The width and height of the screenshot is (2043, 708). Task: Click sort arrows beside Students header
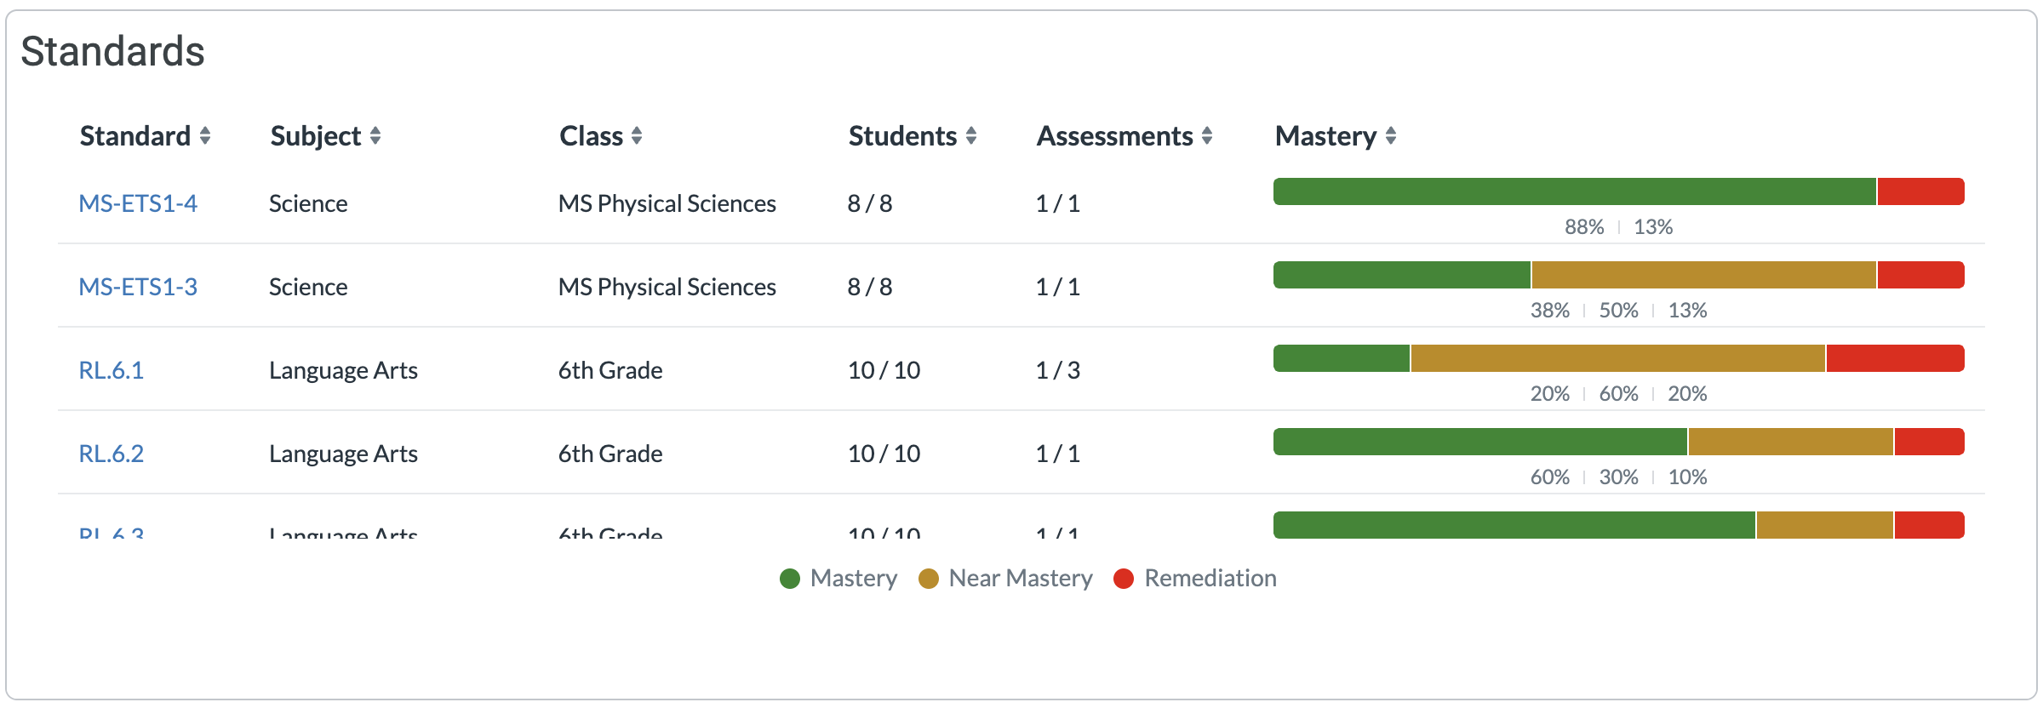[971, 136]
